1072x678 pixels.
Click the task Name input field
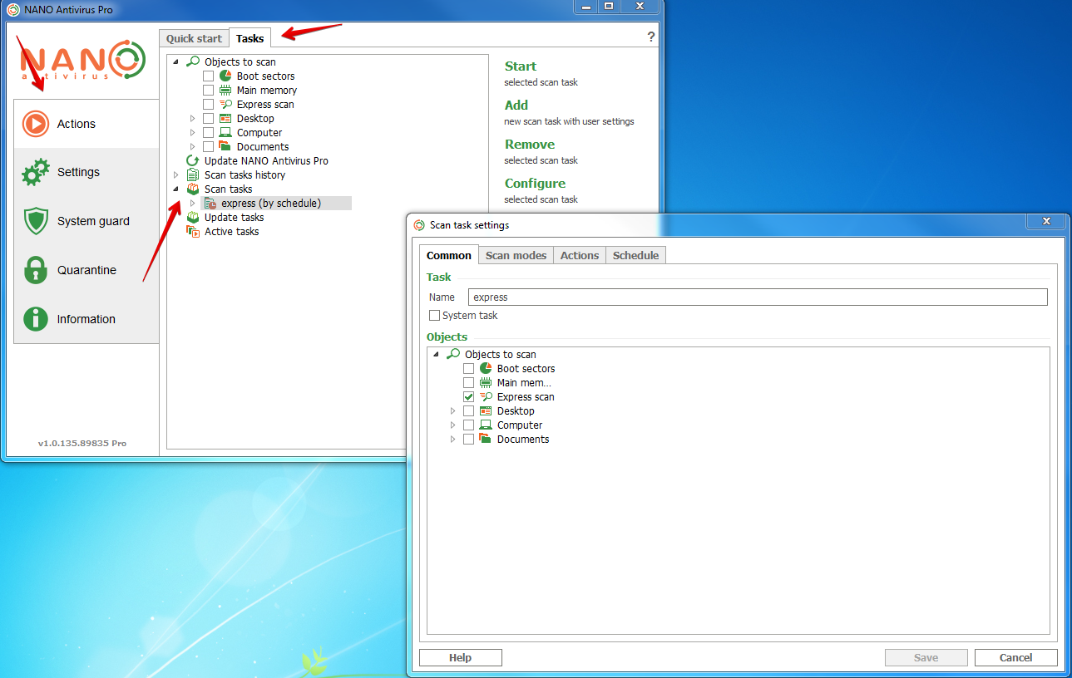click(x=757, y=297)
